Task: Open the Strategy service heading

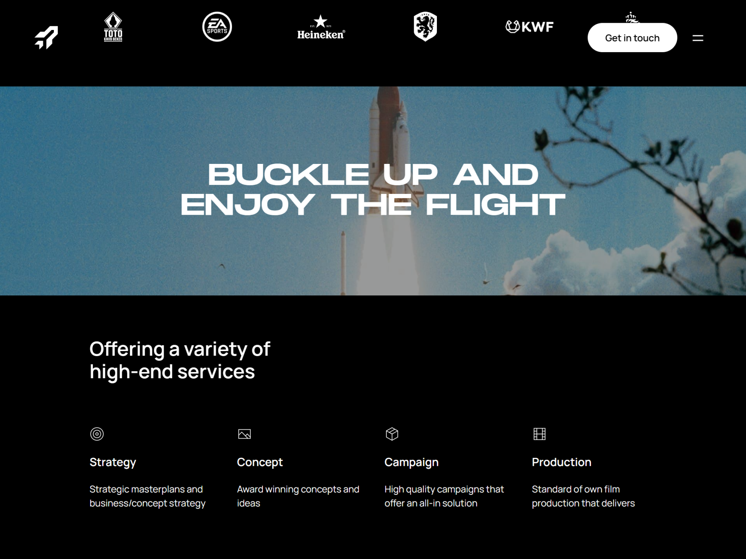Action: [113, 462]
